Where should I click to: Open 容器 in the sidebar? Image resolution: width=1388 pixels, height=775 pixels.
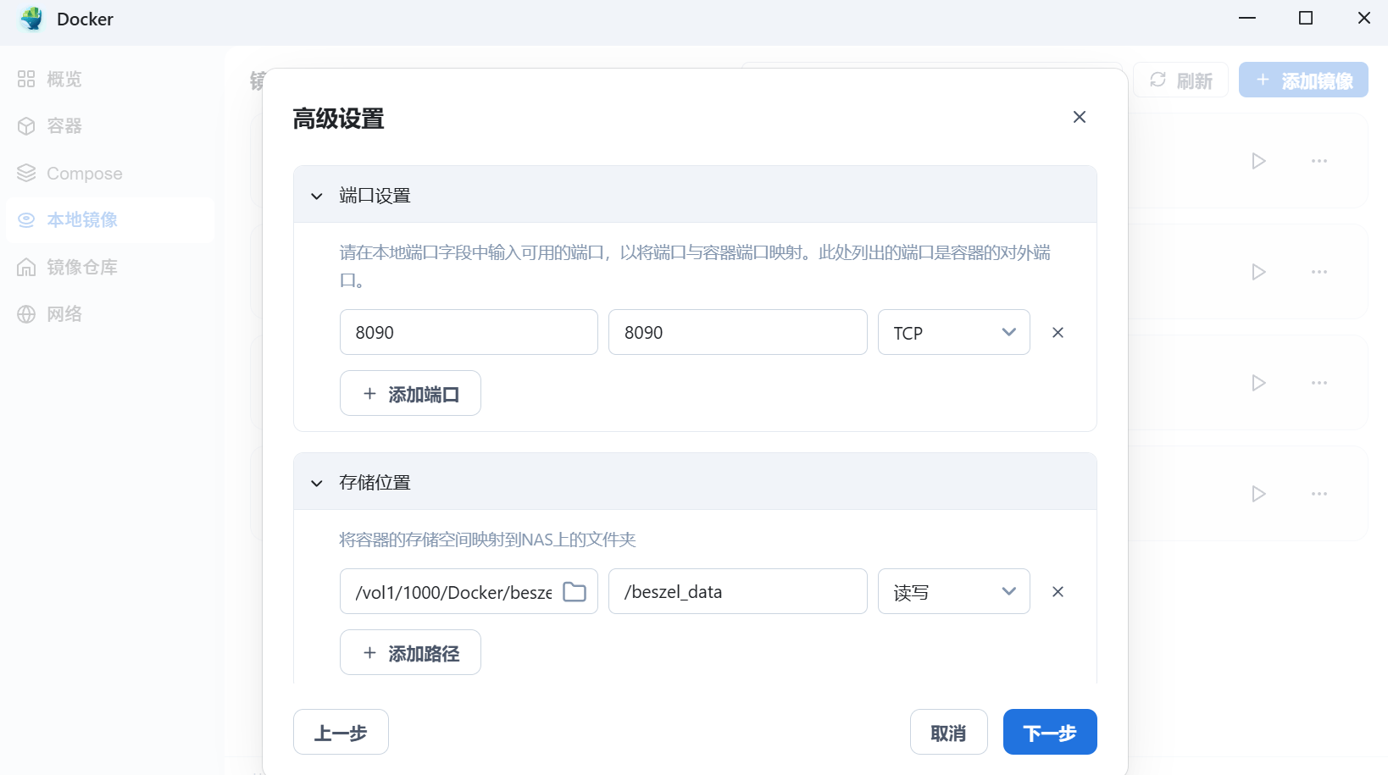click(64, 126)
